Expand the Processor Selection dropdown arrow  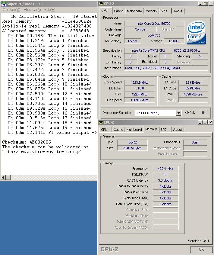pyautogui.click(x=178, y=113)
